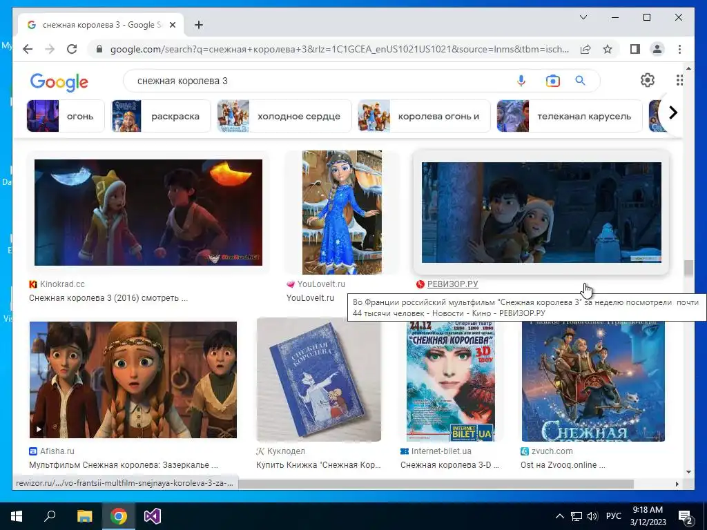Click the Kinokrad.cc source link
This screenshot has width=707, height=530.
[x=62, y=284]
